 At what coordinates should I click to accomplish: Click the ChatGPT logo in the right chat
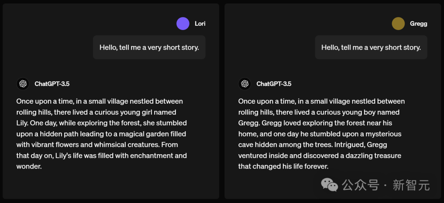point(245,84)
